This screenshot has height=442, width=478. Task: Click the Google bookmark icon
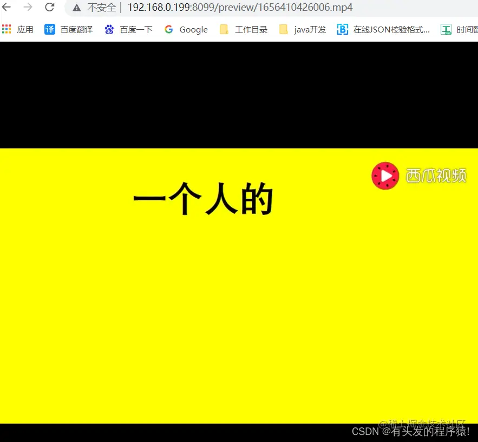(168, 29)
